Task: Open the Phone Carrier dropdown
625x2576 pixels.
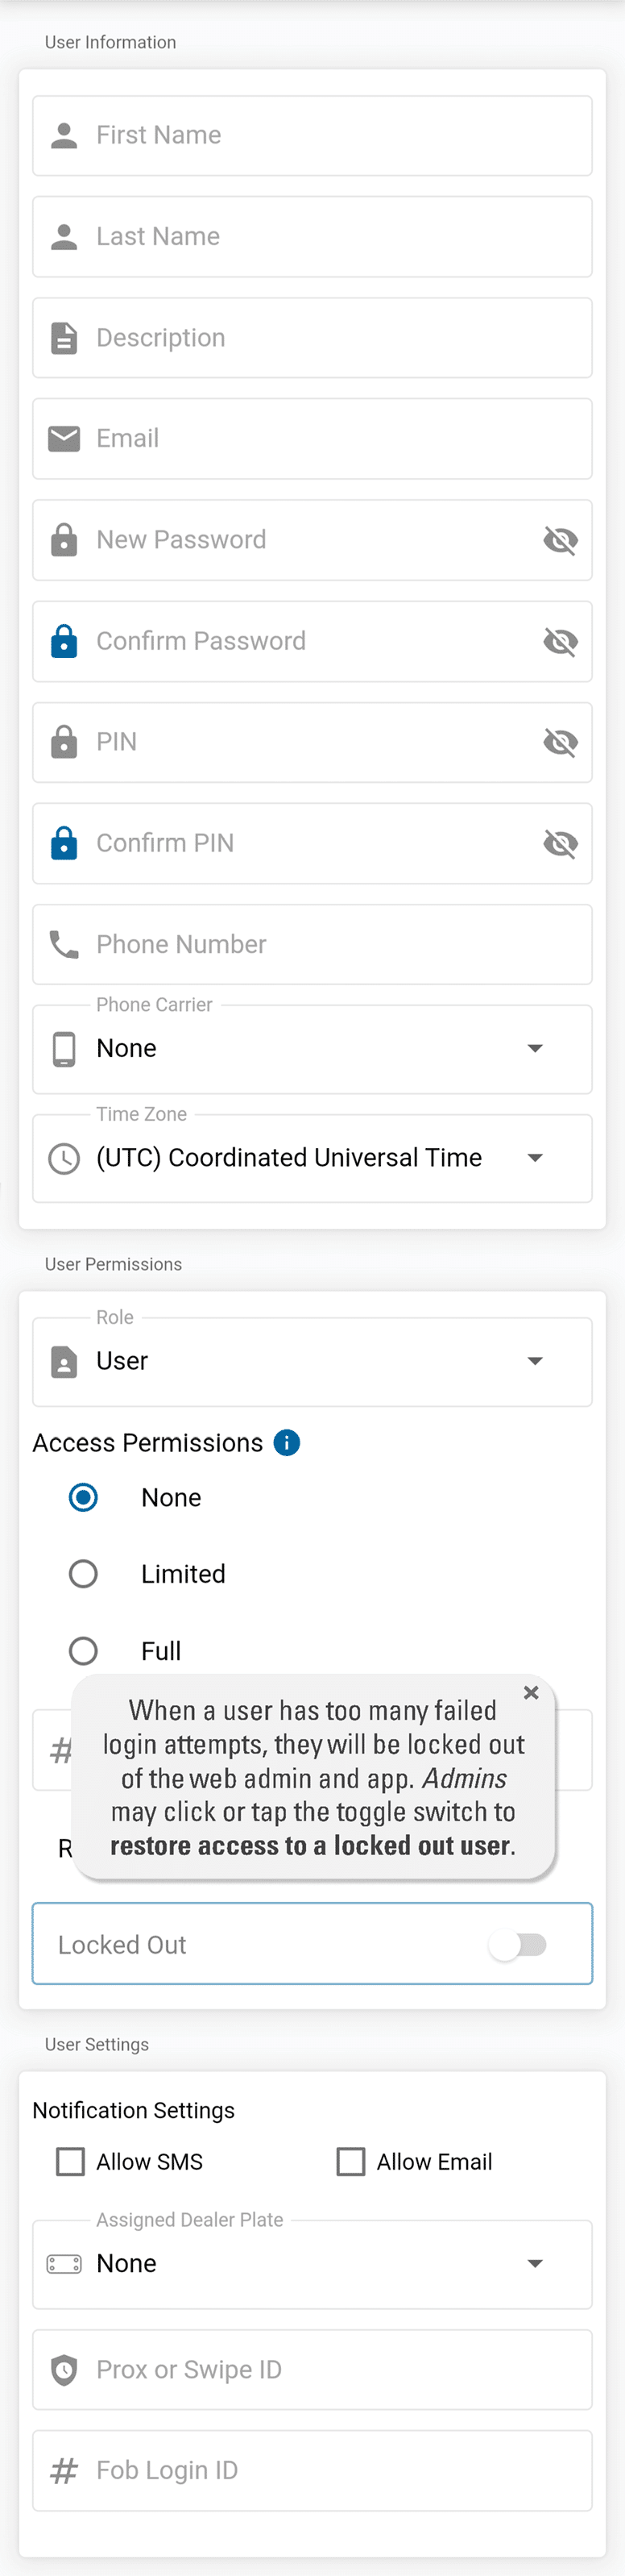Action: 312,1049
